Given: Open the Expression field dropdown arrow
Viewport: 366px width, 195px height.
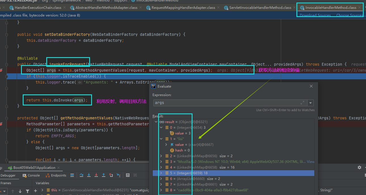Looking at the screenshot, I should (310, 103).
